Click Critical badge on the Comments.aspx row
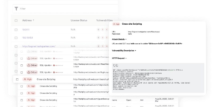214x107 pixels. (x=32, y=58)
